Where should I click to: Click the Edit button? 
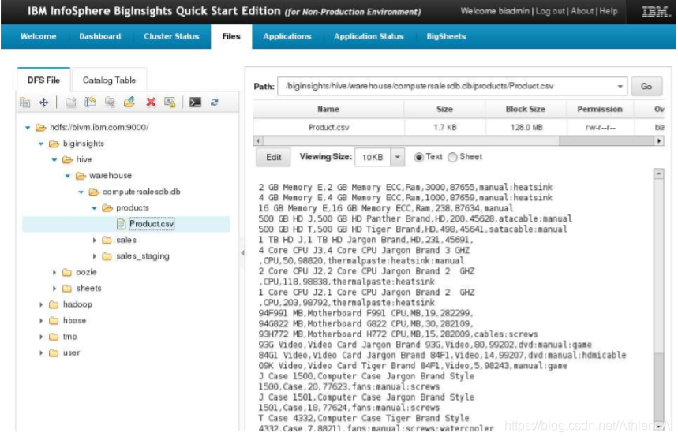tap(273, 158)
